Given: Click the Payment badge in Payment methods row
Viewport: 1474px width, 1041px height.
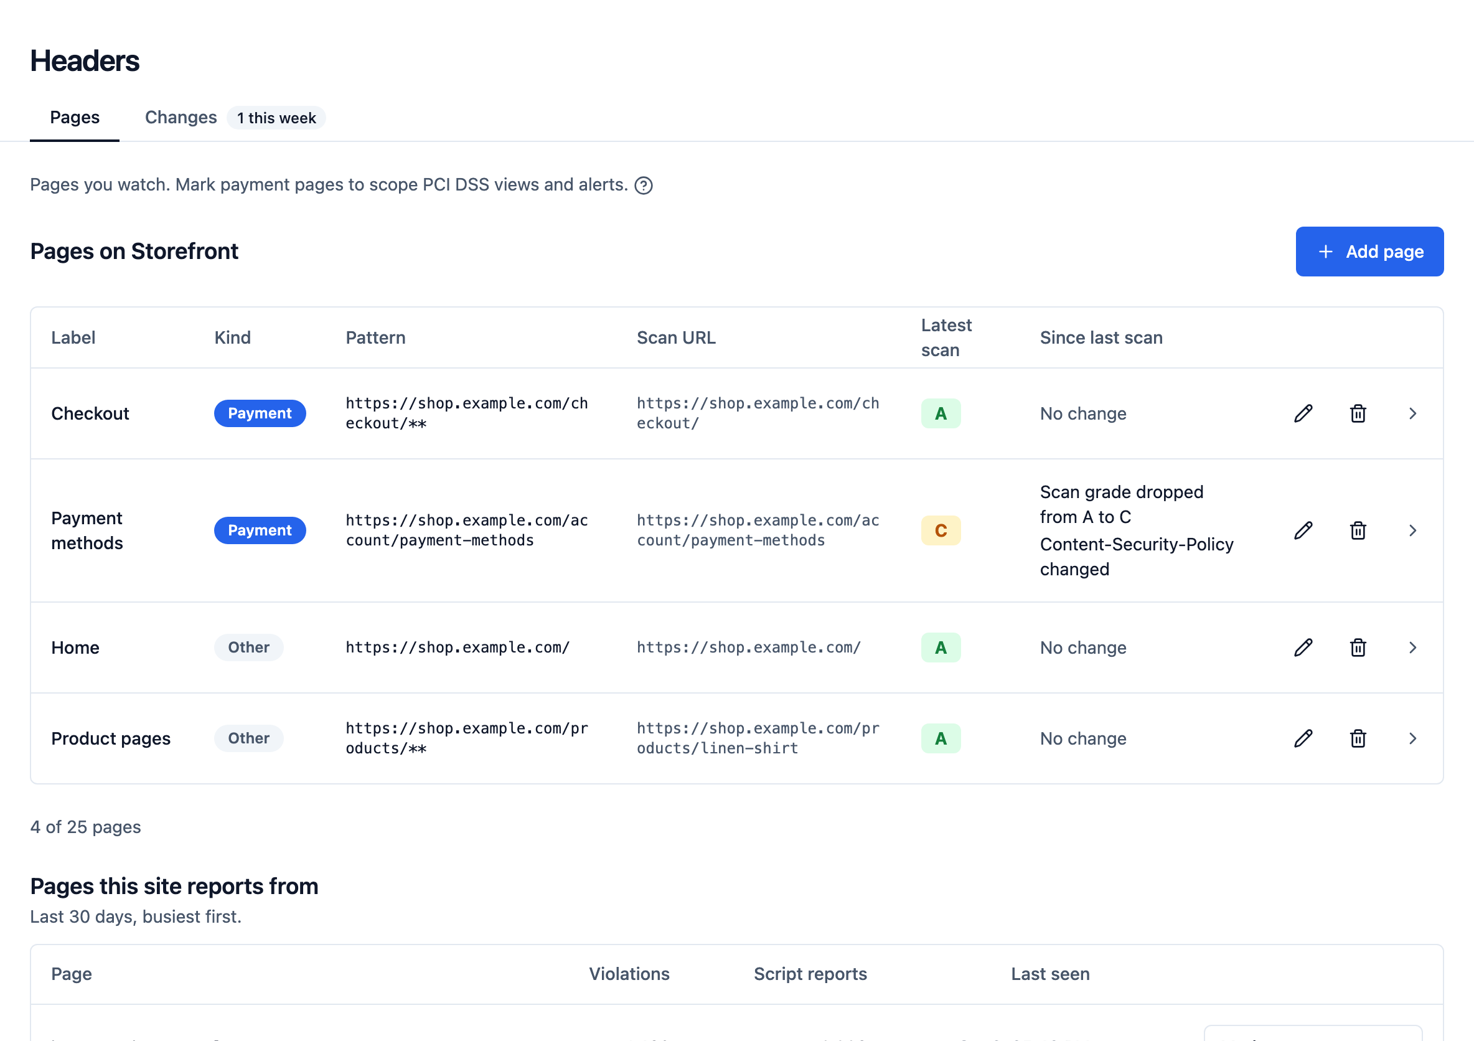Looking at the screenshot, I should [260, 530].
